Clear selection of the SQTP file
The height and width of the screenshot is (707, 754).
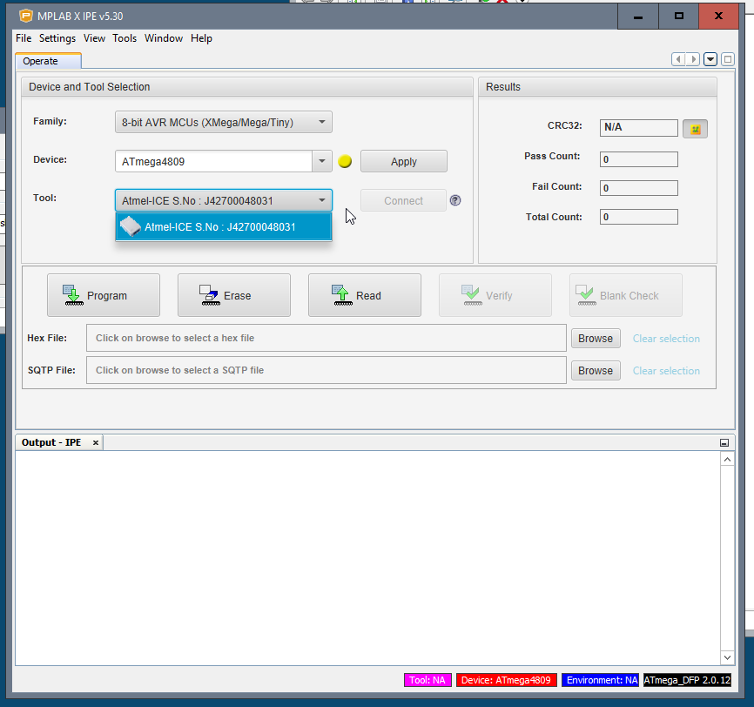point(666,371)
